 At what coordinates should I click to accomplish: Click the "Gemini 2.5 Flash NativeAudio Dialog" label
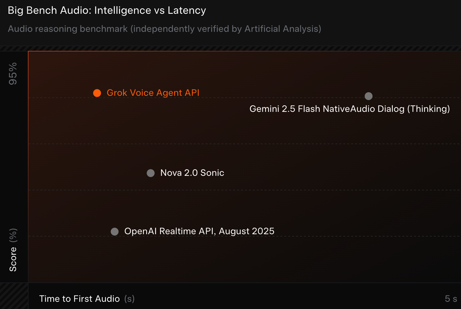coord(327,109)
